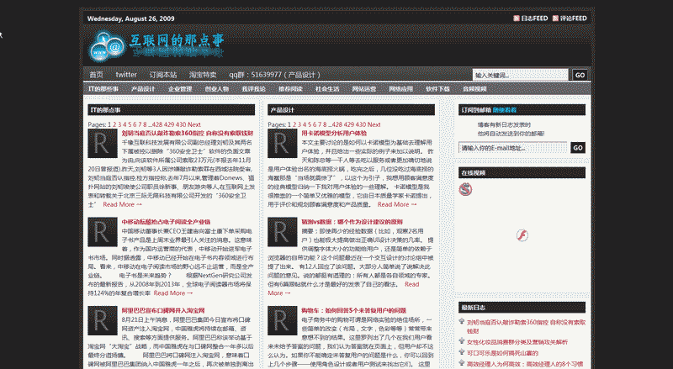Open article 中移动酝酿抢占电子阅读全产业链

tap(166, 222)
